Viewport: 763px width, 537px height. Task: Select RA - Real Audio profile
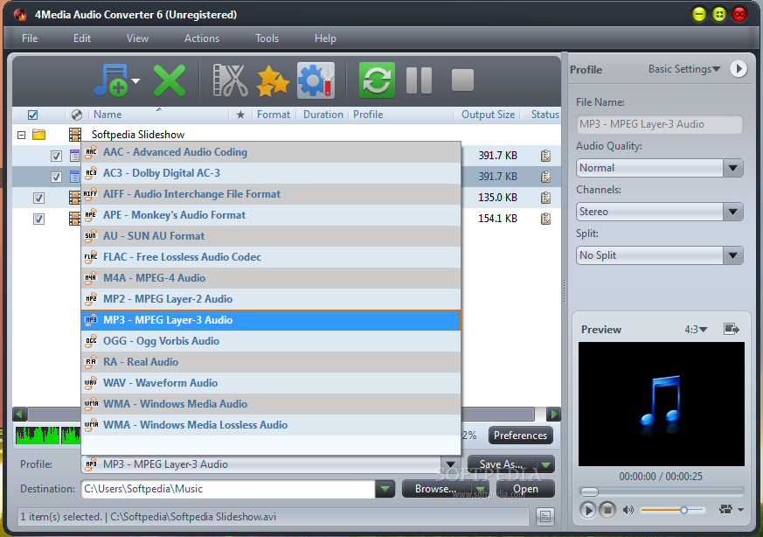coord(271,362)
